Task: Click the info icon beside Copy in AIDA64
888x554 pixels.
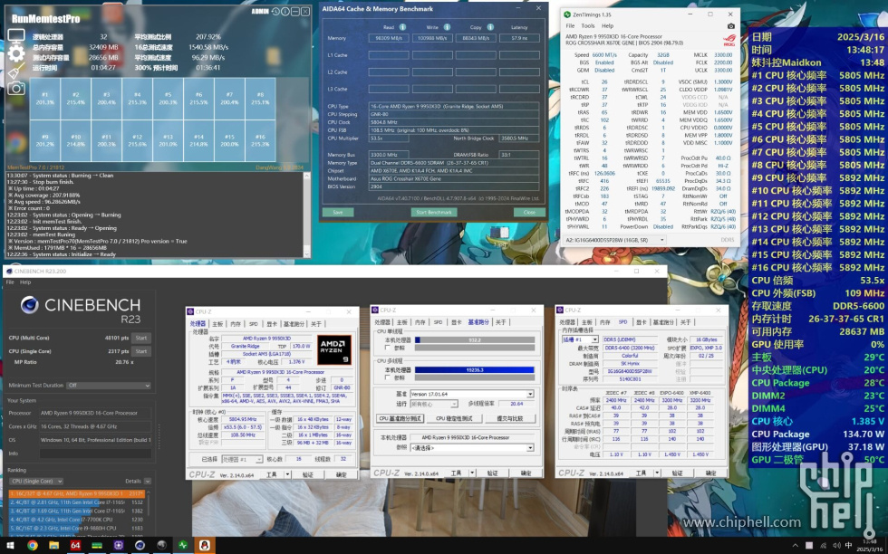Action: (490, 27)
